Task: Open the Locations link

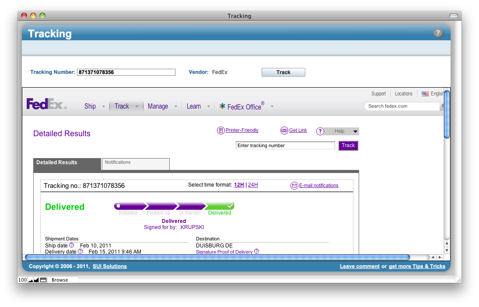Action: click(x=404, y=94)
